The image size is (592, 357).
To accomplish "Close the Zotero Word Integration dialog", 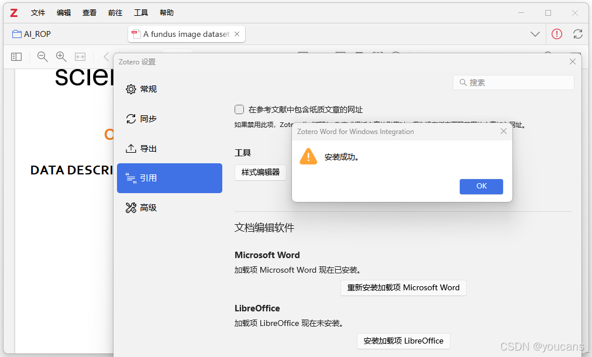I will pyautogui.click(x=503, y=132).
